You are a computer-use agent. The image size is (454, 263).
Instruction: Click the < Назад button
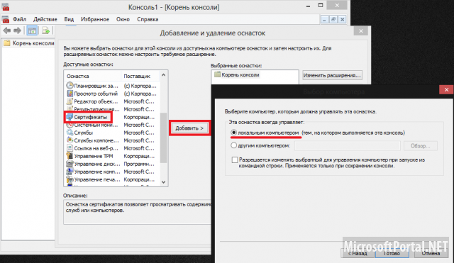tap(358, 253)
